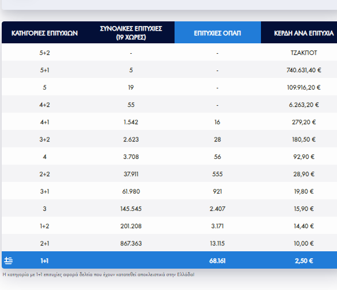Viewport: 337px width, 290px height.
Task: Select the 13.115 OPAP winners cell
Action: pos(217,243)
